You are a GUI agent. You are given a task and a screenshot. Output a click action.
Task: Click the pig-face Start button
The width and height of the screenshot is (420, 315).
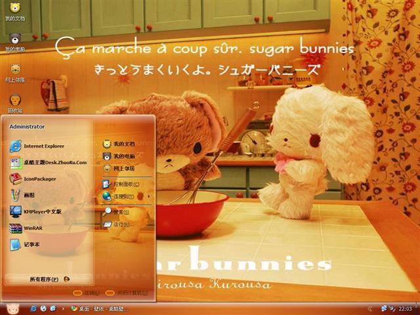tap(12, 309)
